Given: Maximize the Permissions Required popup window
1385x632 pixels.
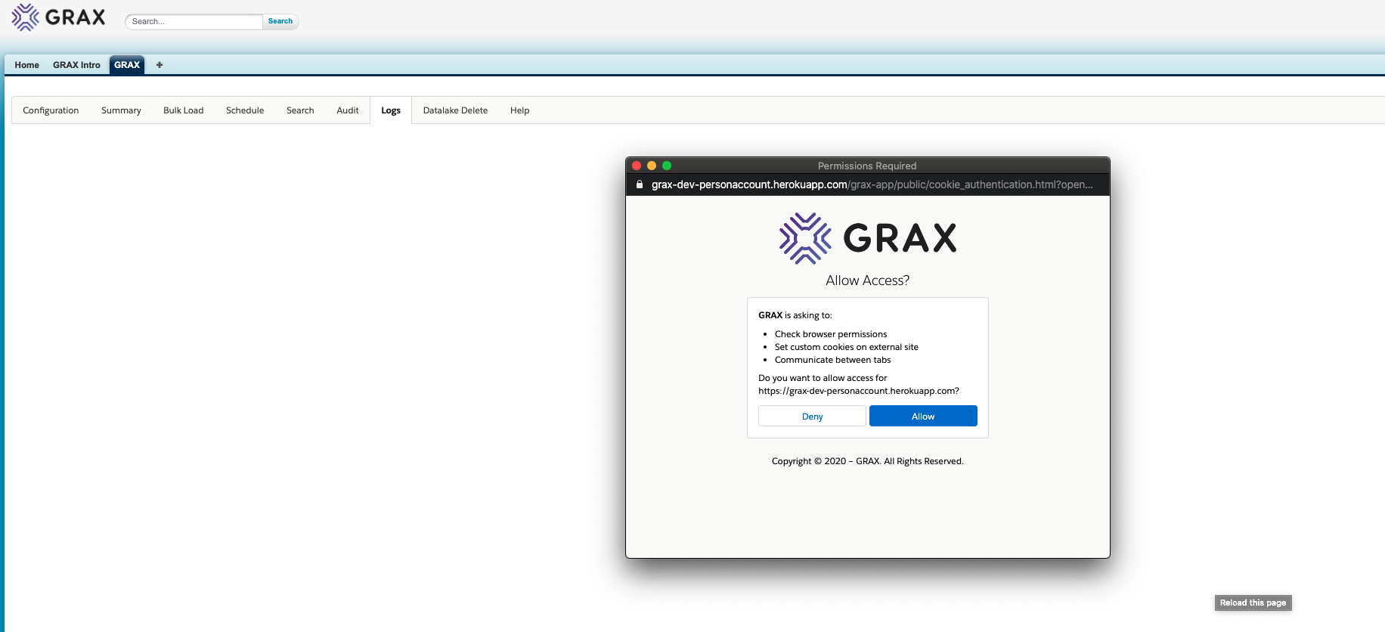Looking at the screenshot, I should click(x=667, y=166).
